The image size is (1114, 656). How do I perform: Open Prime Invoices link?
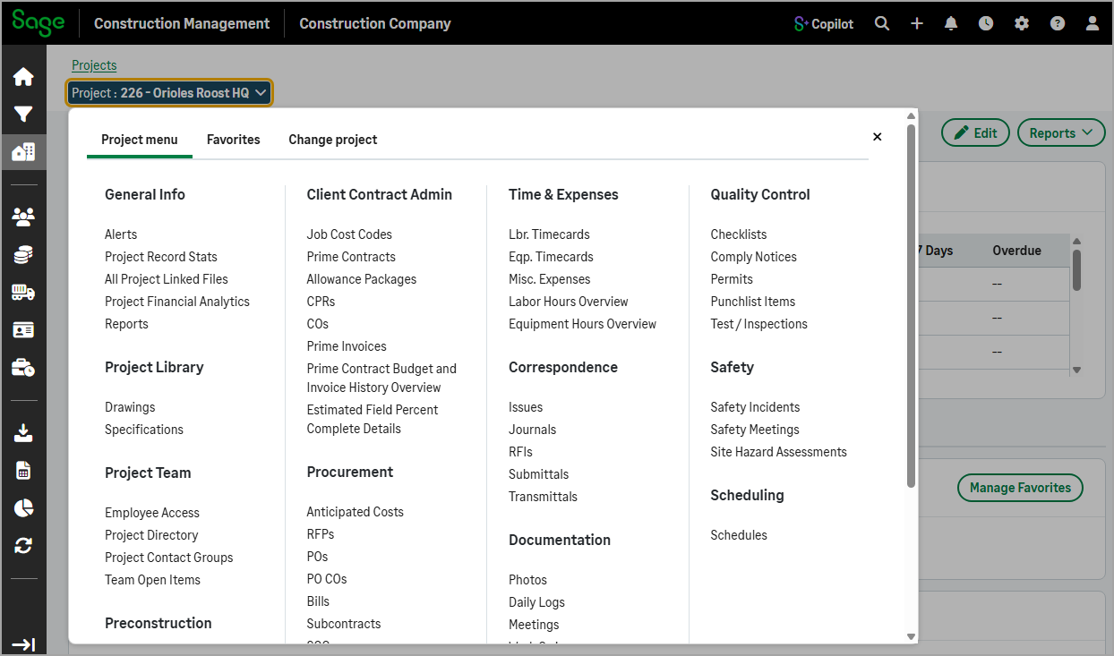[x=347, y=346]
